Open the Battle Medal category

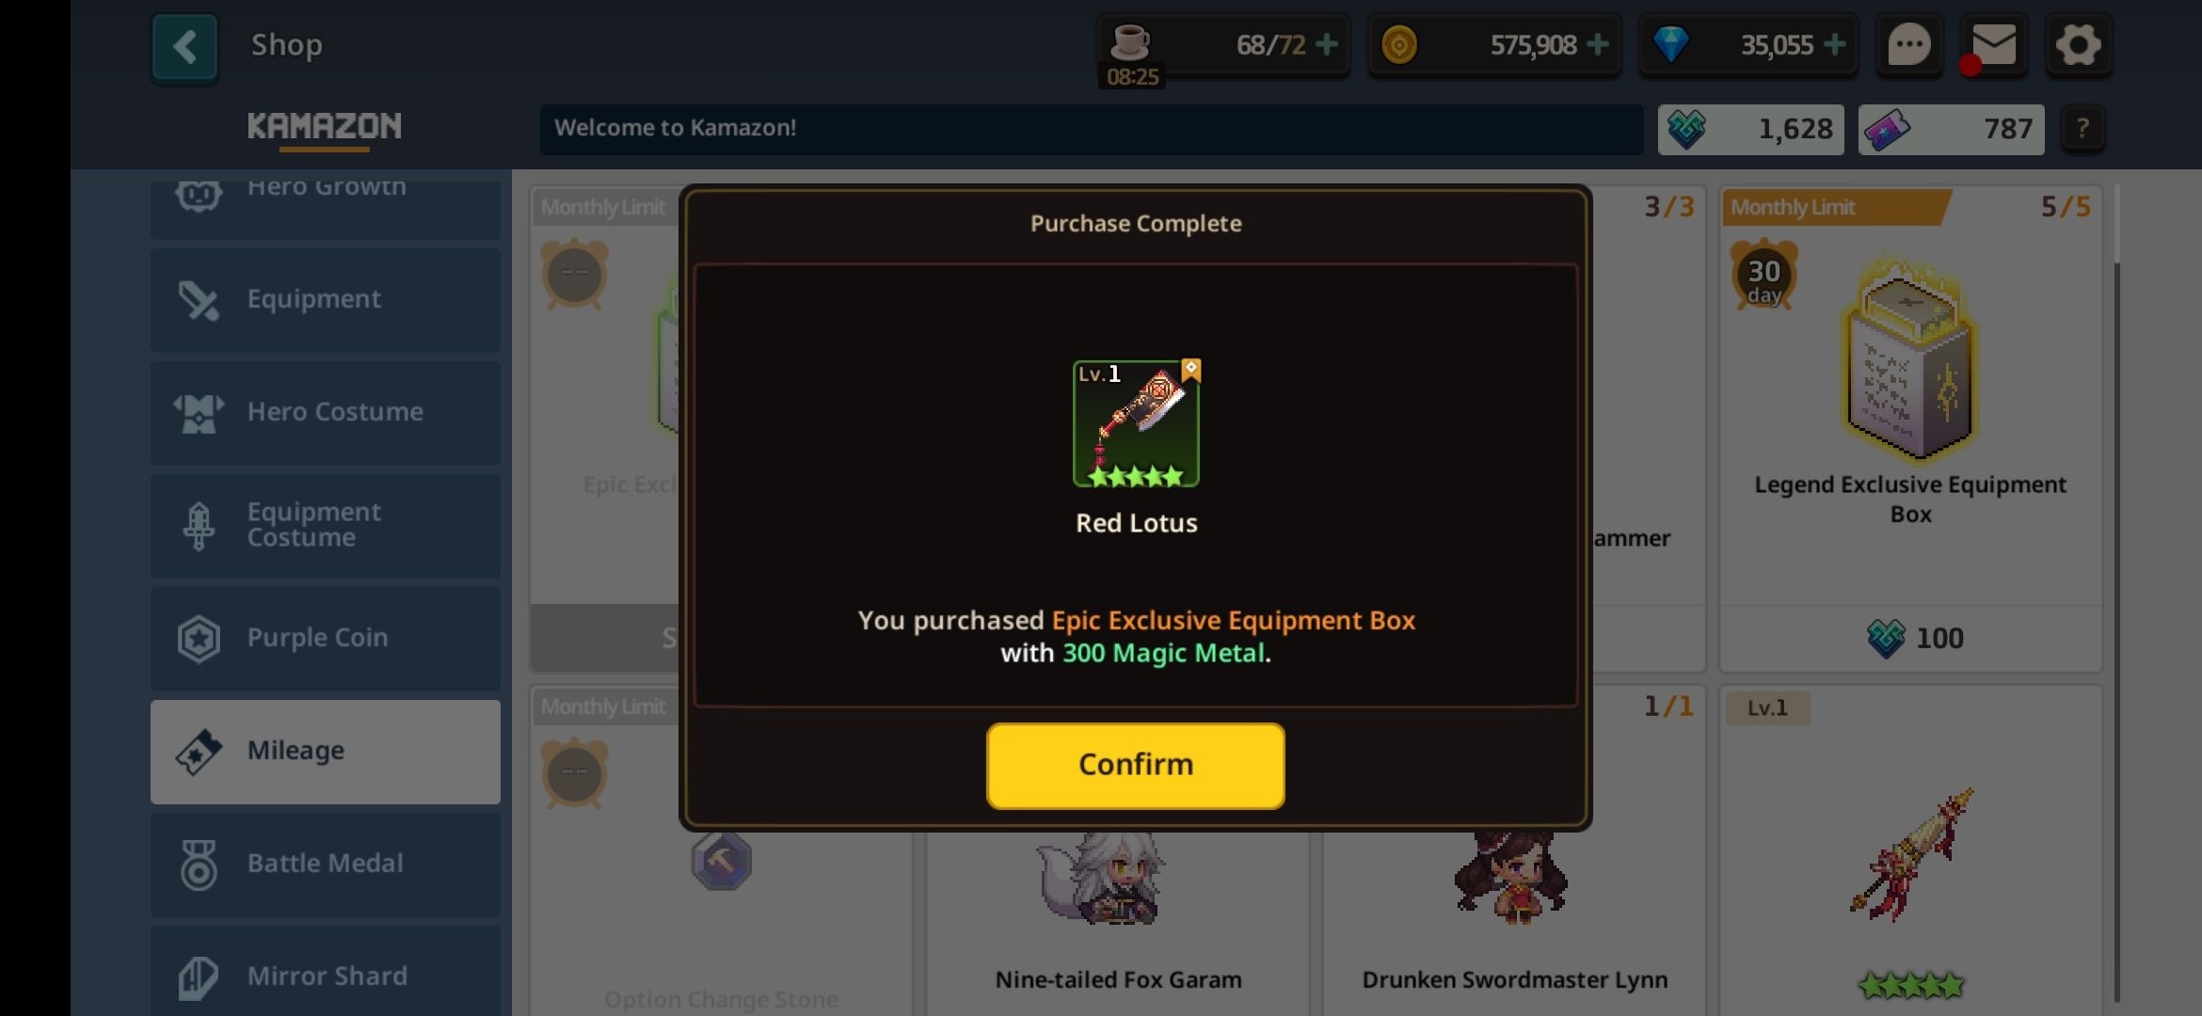pyautogui.click(x=326, y=865)
